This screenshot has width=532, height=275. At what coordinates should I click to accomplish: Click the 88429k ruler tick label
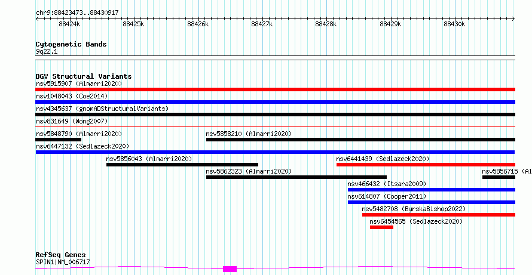[390, 24]
